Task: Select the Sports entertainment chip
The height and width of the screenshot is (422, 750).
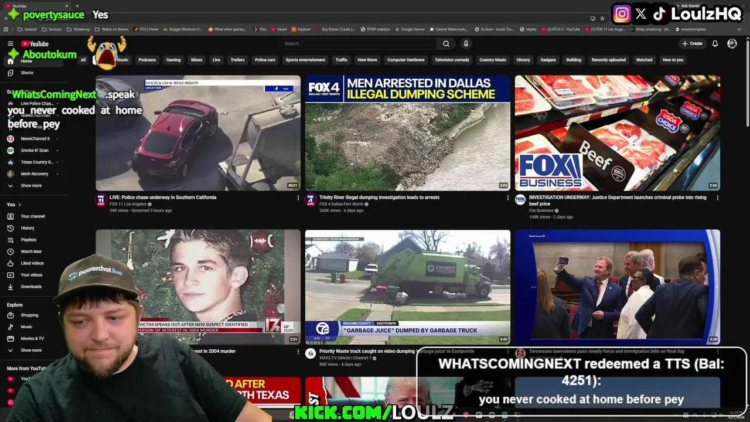Action: (x=305, y=60)
